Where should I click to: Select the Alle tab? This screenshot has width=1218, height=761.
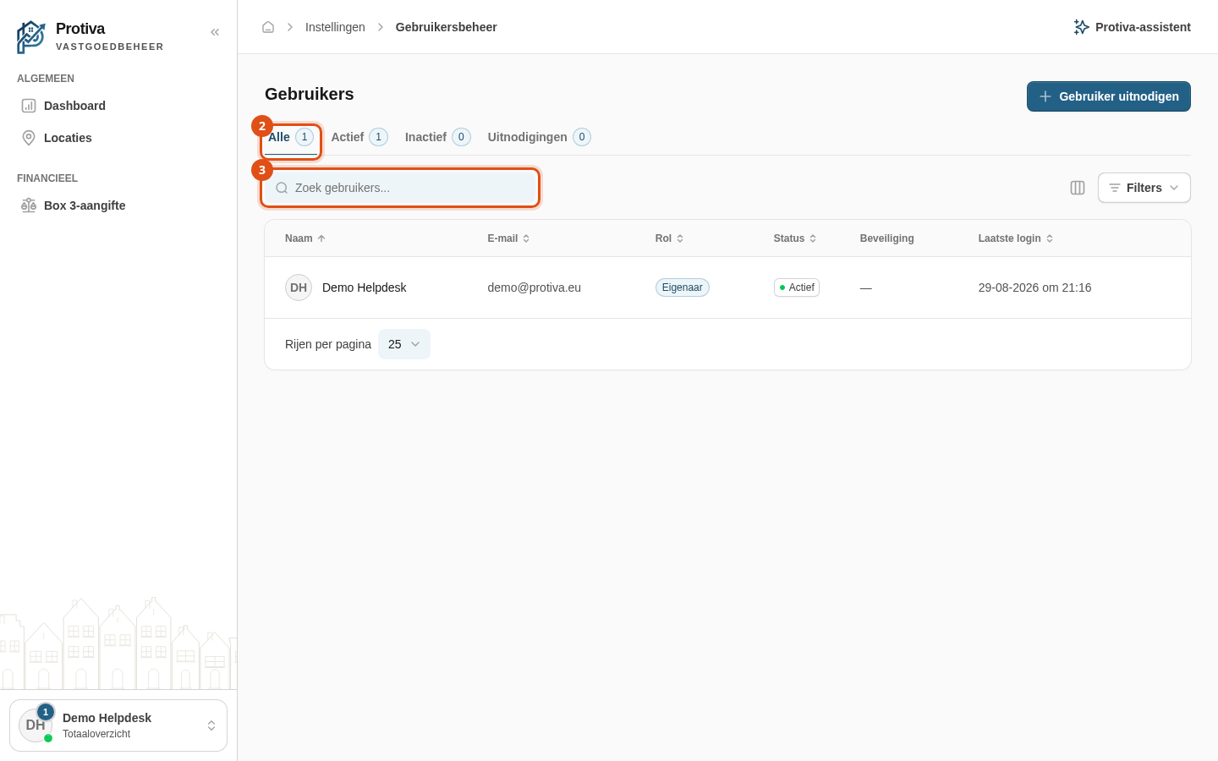291,137
